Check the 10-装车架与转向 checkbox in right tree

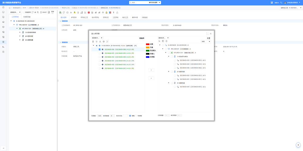pyautogui.click(x=172, y=56)
